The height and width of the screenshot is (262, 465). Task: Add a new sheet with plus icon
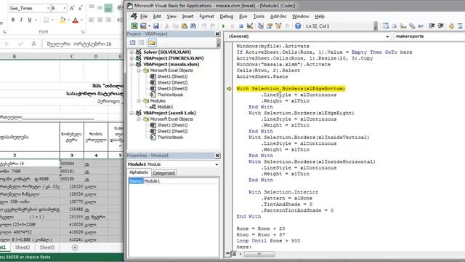[x=75, y=247]
